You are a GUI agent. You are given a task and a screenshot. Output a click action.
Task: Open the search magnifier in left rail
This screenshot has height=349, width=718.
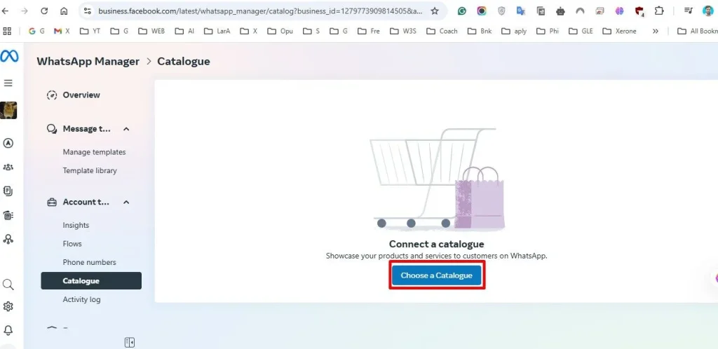click(8, 285)
